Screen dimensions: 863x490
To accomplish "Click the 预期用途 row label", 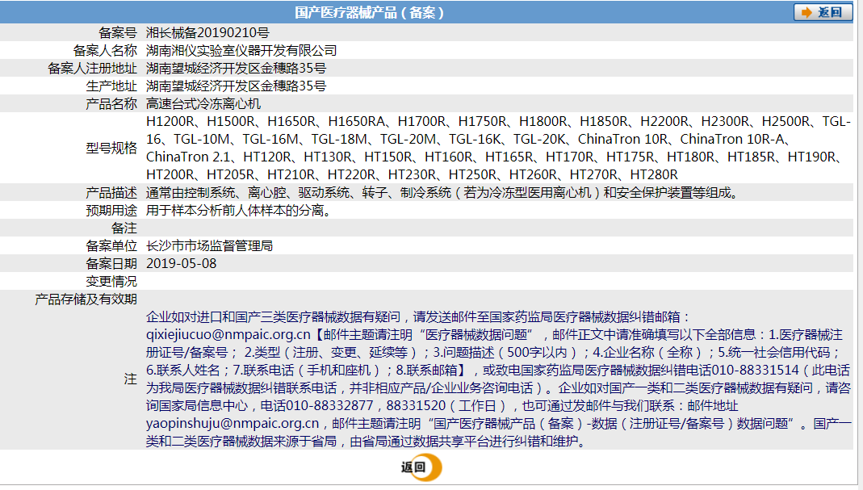I will [x=111, y=210].
